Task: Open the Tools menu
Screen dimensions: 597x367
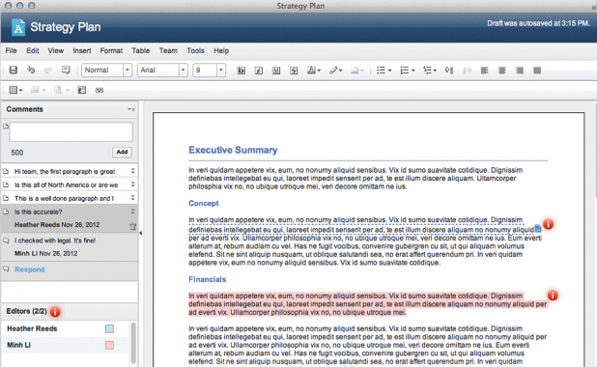Action: (195, 50)
